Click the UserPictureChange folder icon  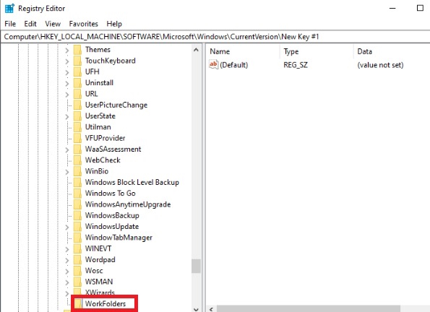pos(77,105)
